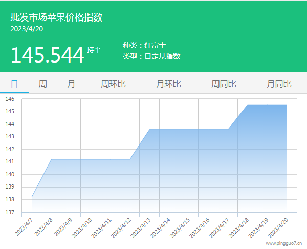Open the 月同比 tab
Viewport: 307px width, 249px height.
[279, 84]
